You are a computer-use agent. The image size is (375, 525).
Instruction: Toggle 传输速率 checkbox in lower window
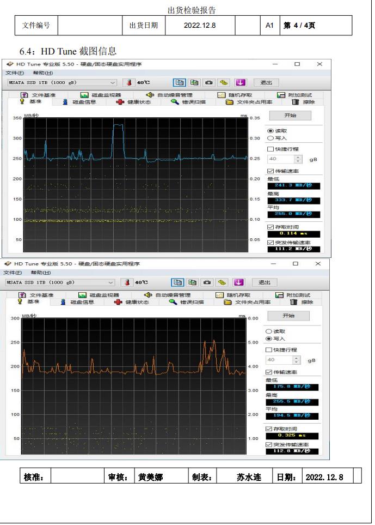pos(268,372)
